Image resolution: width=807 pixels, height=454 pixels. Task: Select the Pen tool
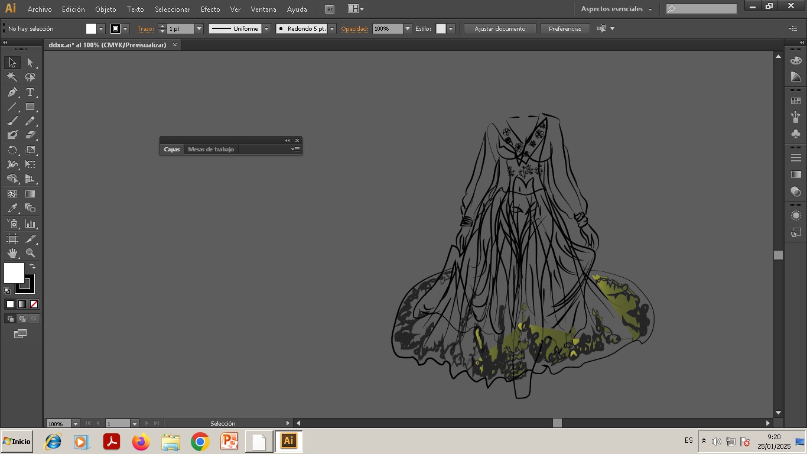pyautogui.click(x=12, y=92)
